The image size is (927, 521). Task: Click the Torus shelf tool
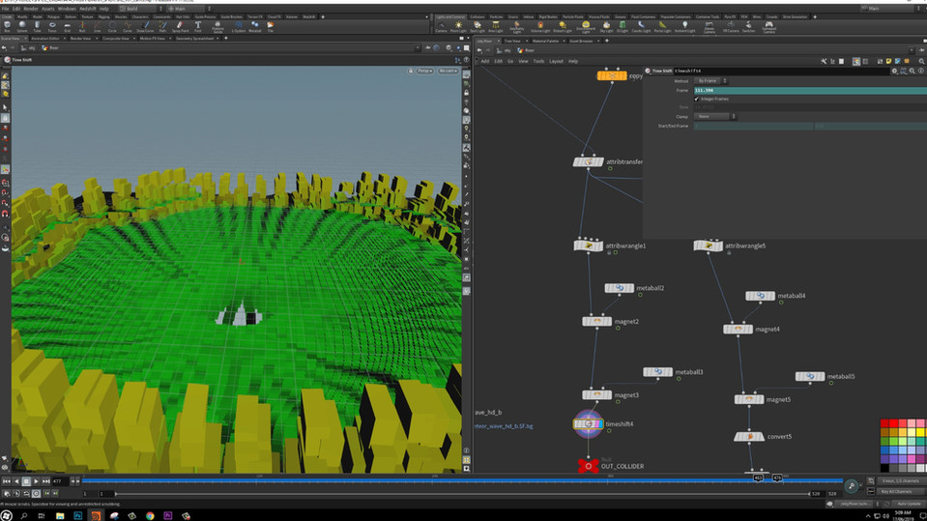[x=53, y=27]
